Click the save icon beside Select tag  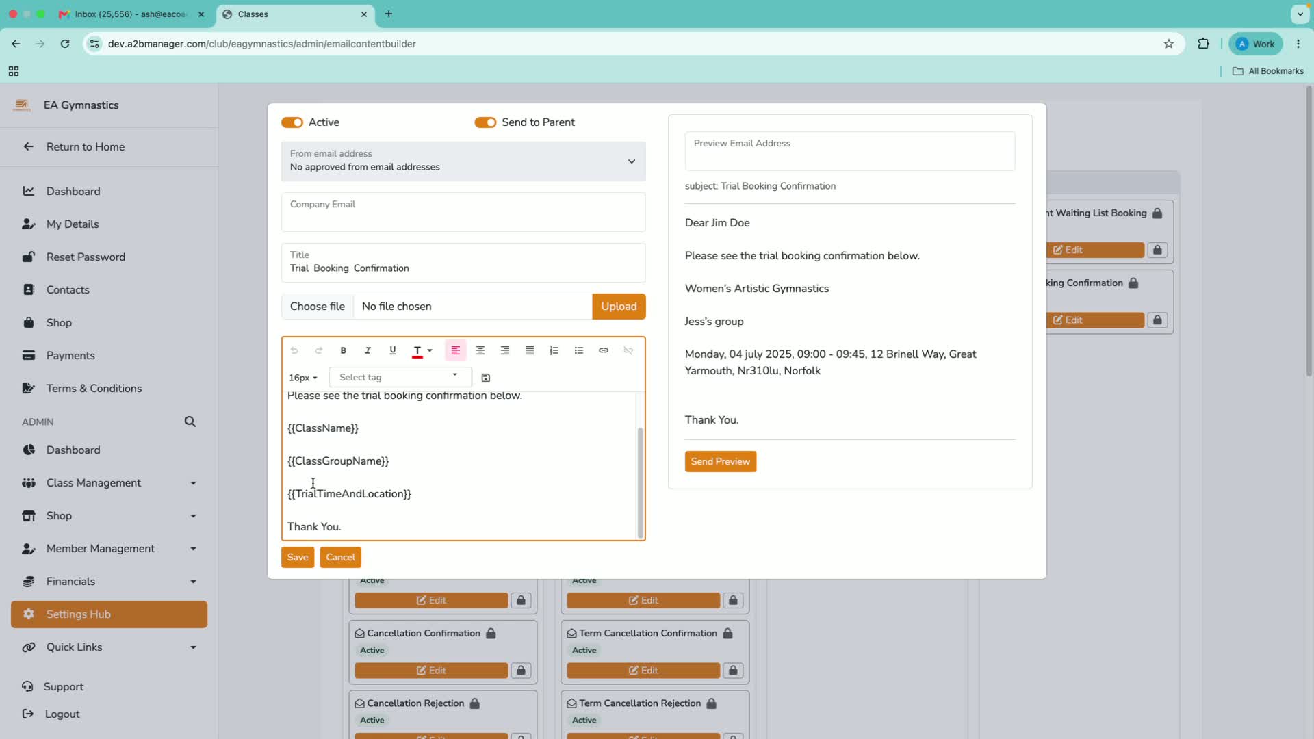(x=486, y=378)
